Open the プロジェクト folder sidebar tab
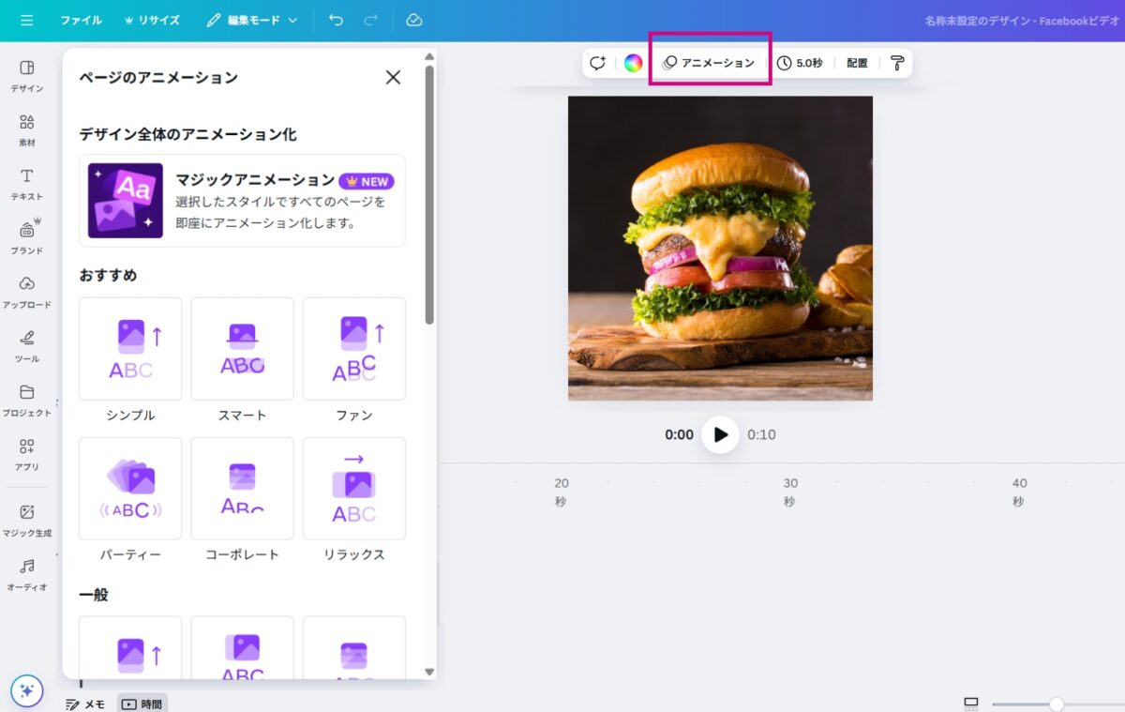Image resolution: width=1125 pixels, height=712 pixels. (27, 401)
